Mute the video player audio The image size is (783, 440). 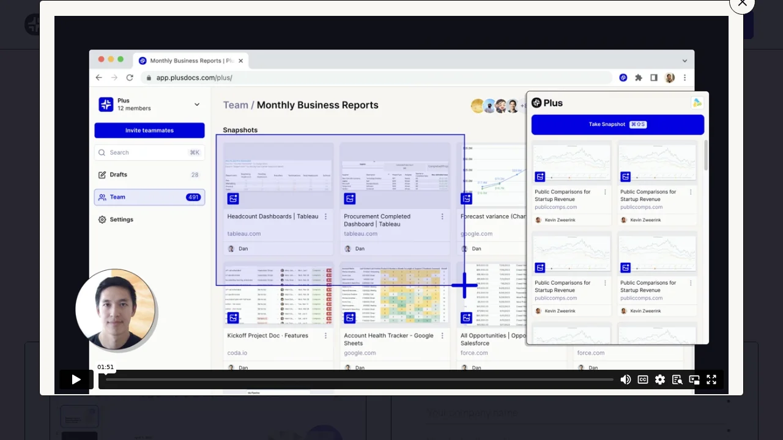[626, 380]
